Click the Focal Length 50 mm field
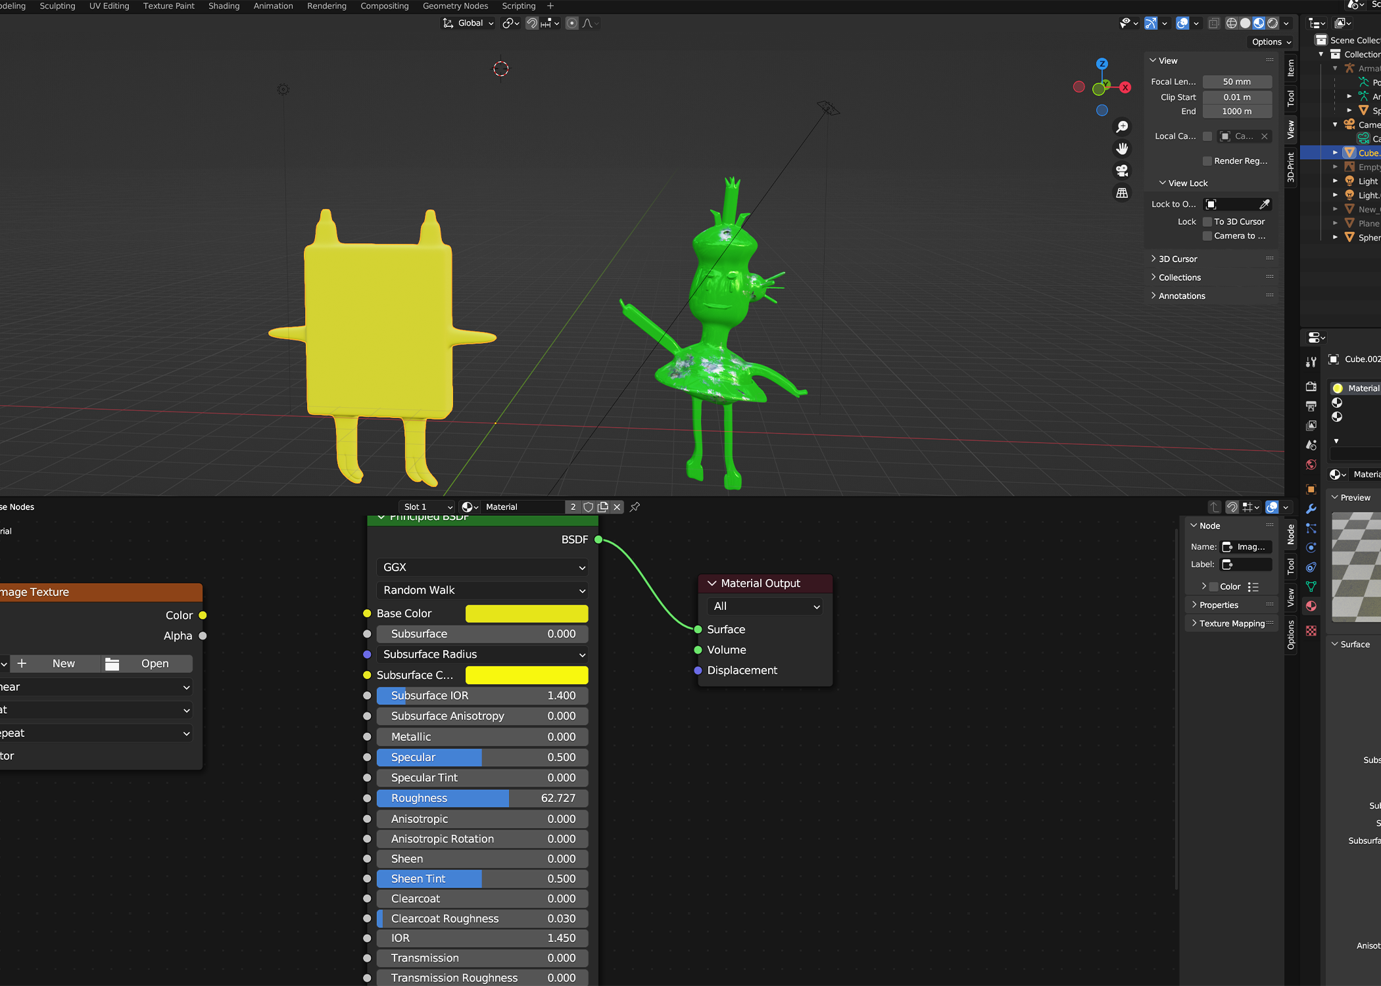 [1236, 82]
